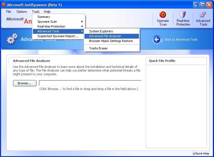Click the Browse... button
The width and height of the screenshot is (214, 157).
(25, 83)
